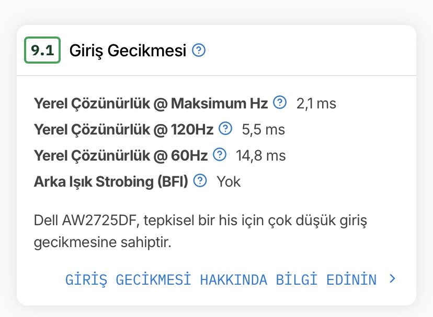This screenshot has width=433, height=317.
Task: Click the Dell AW2725DF text in the description
Action: 85,220
